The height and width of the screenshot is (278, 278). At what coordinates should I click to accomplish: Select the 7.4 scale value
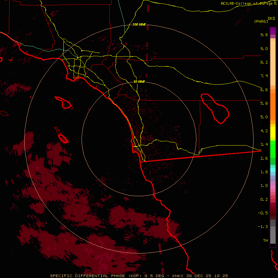point(264,76)
